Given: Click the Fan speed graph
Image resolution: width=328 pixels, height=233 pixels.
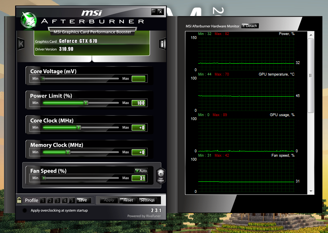Looking at the screenshot, I should coord(246,175).
